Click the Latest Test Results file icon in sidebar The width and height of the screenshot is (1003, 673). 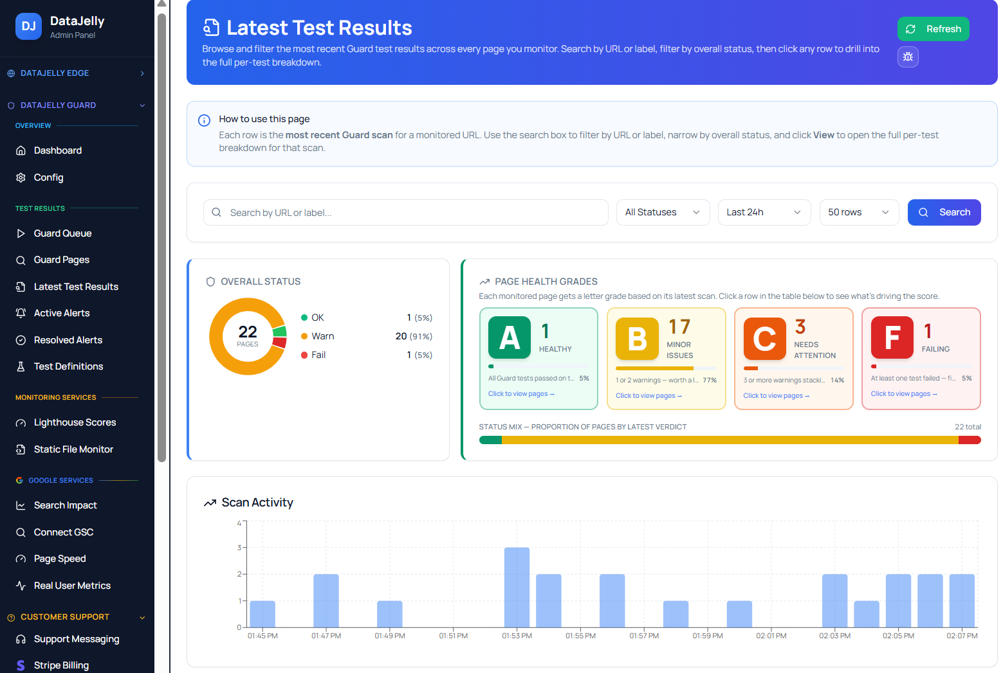pos(21,287)
